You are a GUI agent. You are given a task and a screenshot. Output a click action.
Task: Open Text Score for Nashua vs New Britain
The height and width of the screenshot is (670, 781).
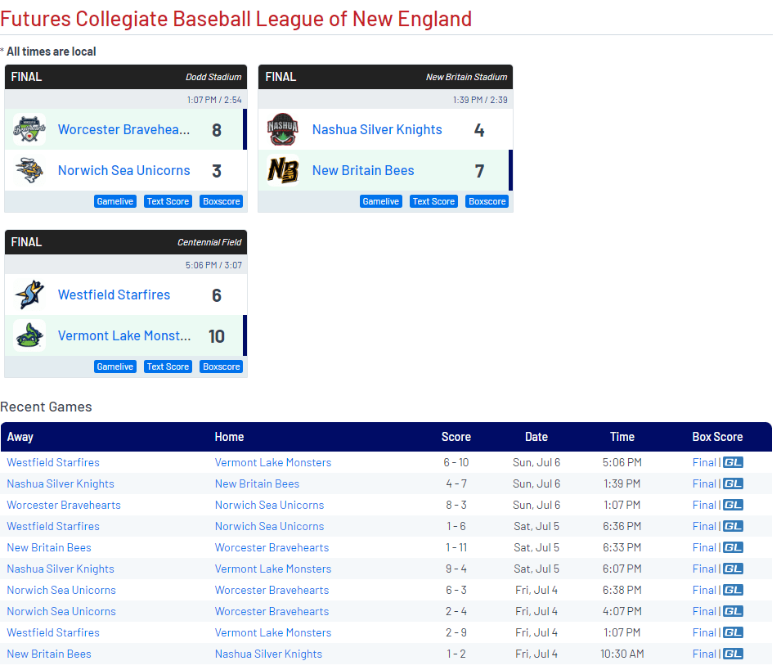point(433,201)
